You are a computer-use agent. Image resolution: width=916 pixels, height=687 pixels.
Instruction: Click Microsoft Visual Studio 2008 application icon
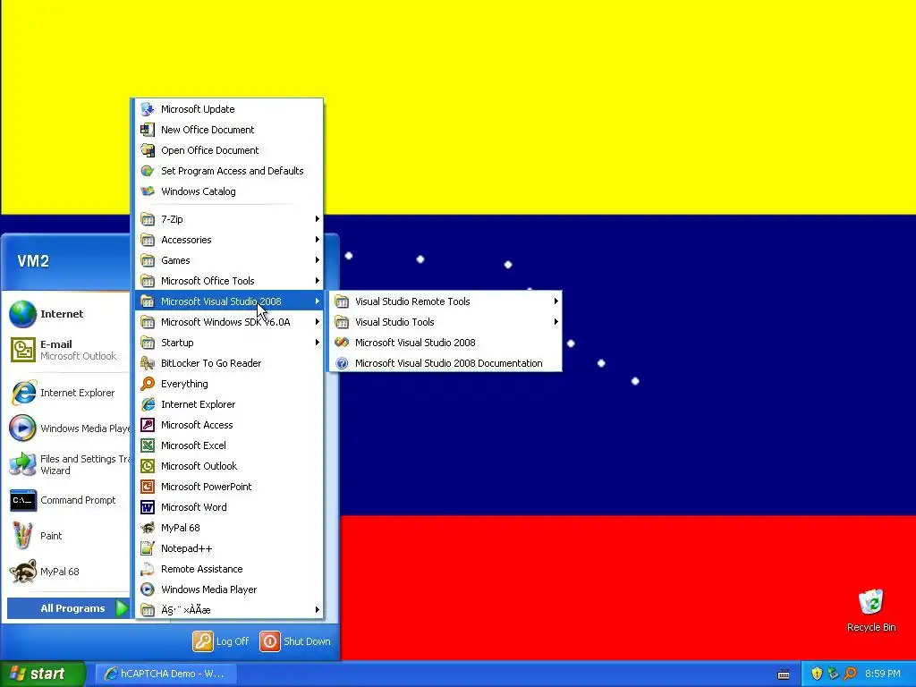(x=342, y=343)
